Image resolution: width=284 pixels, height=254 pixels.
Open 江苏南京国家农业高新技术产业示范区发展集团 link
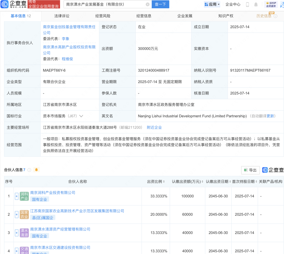coord(77,211)
